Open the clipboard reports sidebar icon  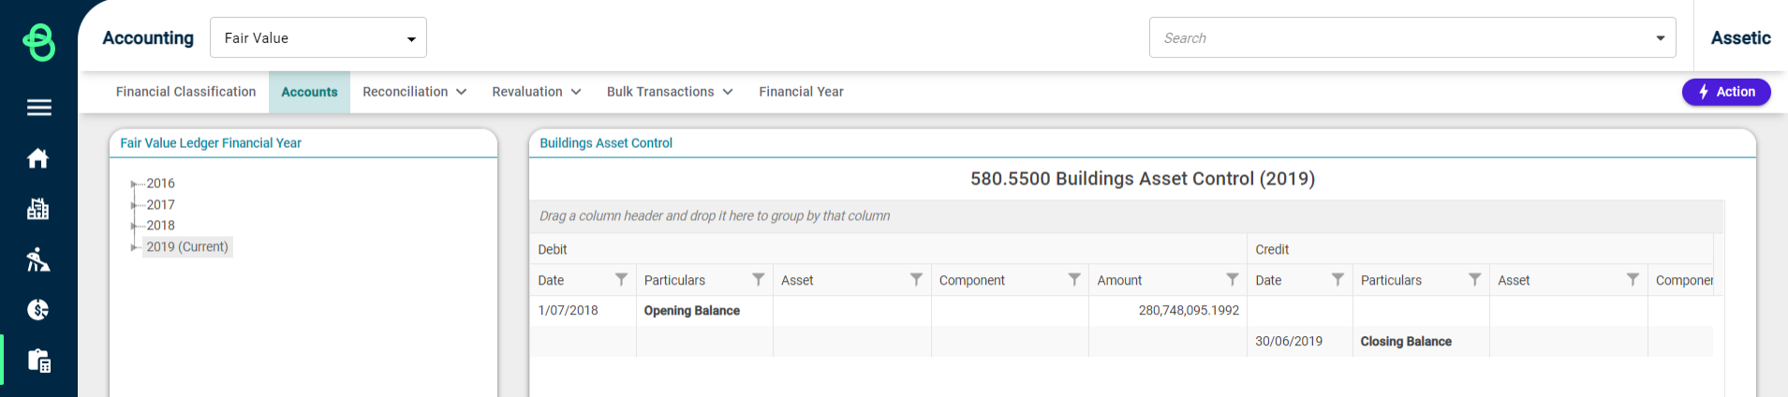click(38, 360)
